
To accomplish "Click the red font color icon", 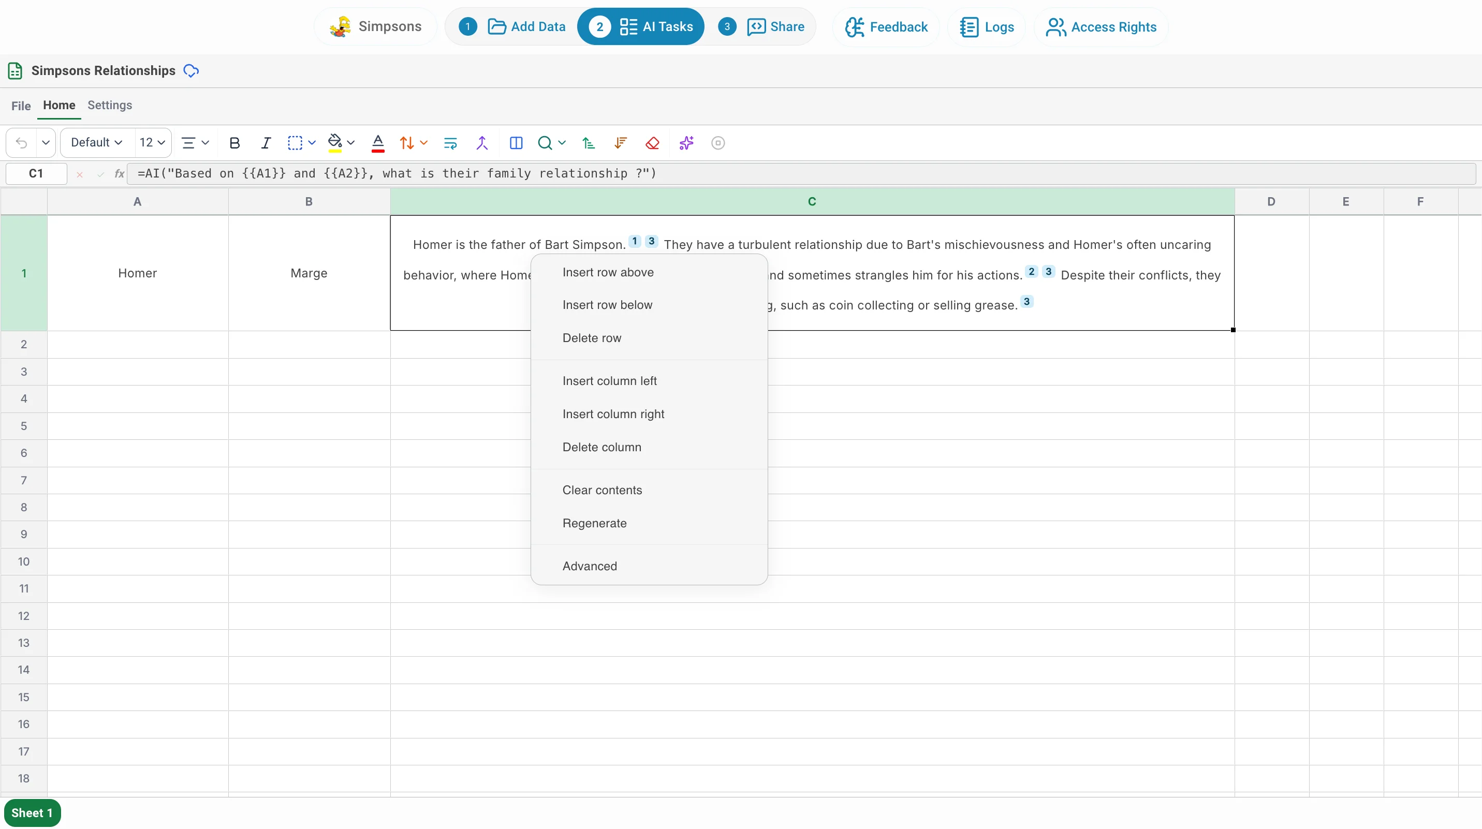I will click(x=378, y=143).
